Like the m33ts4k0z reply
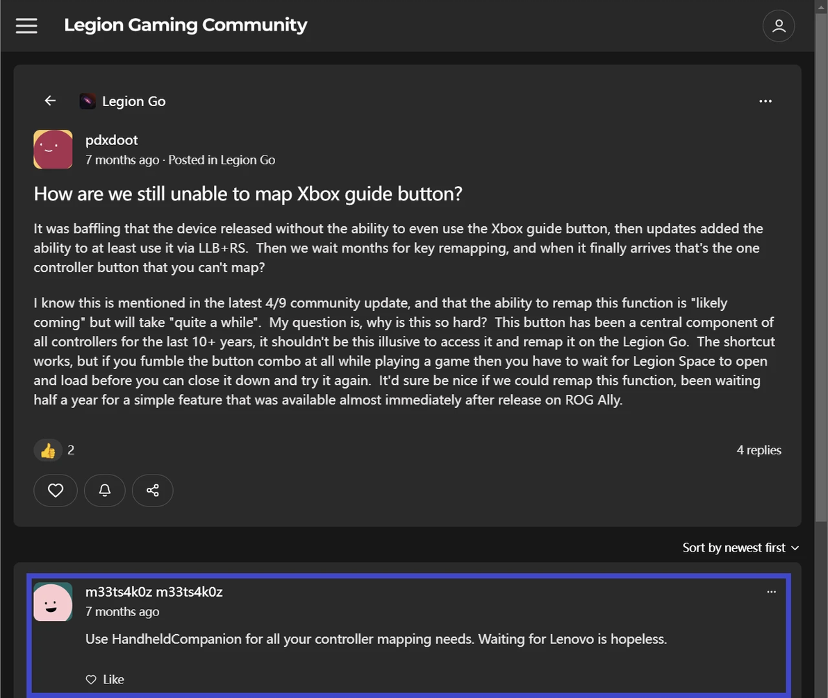828x698 pixels. click(x=105, y=679)
